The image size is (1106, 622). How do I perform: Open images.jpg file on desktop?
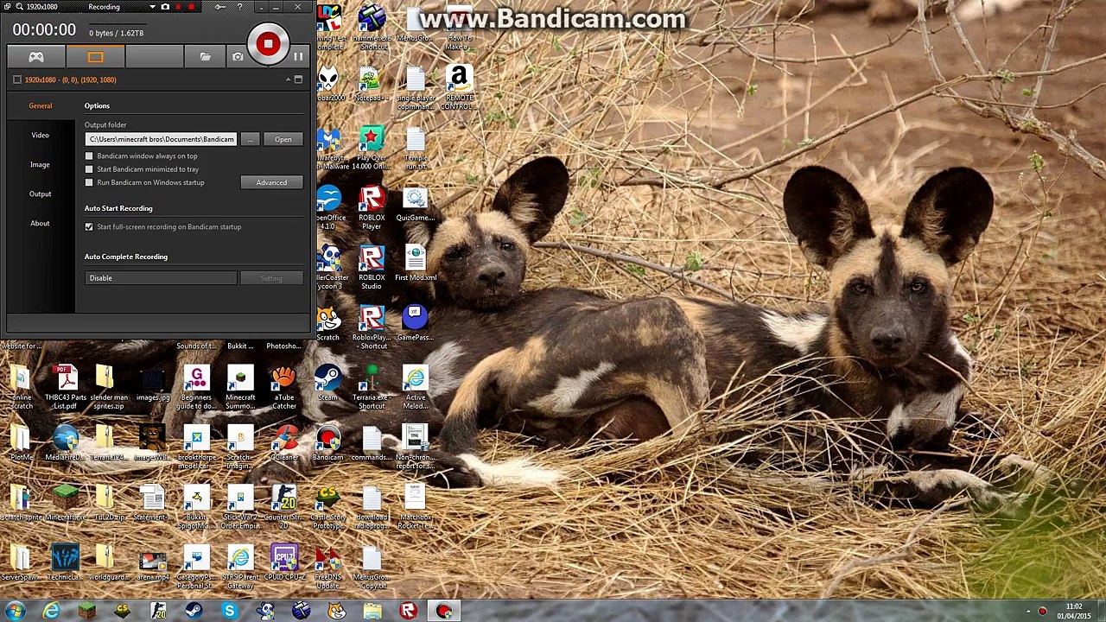pos(152,384)
